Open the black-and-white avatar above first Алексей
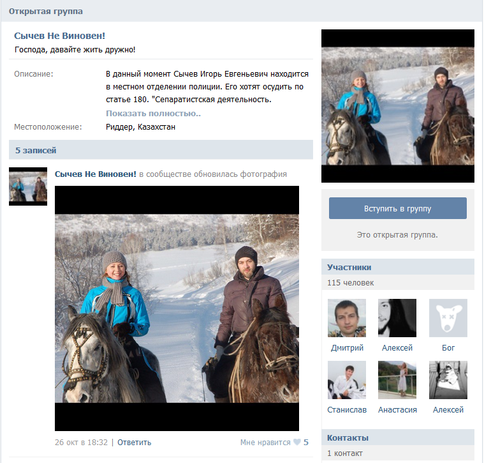Image resolution: width=484 pixels, height=463 pixels. pos(397,318)
